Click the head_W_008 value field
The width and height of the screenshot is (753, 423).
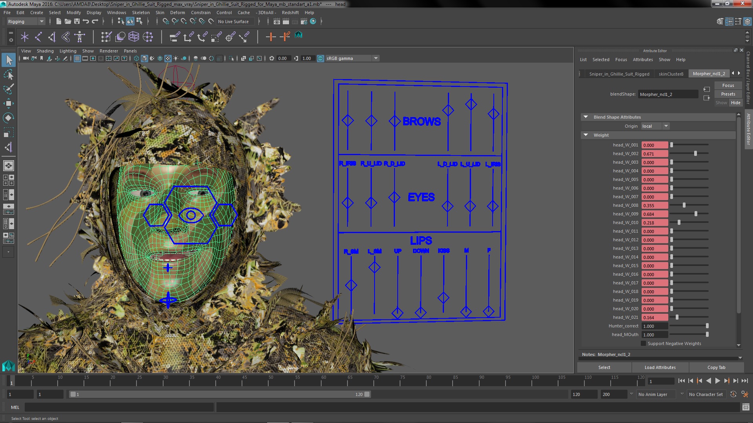[655, 205]
